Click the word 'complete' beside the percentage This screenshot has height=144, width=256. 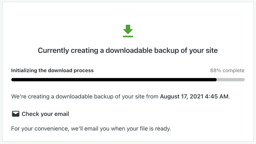click(x=233, y=70)
